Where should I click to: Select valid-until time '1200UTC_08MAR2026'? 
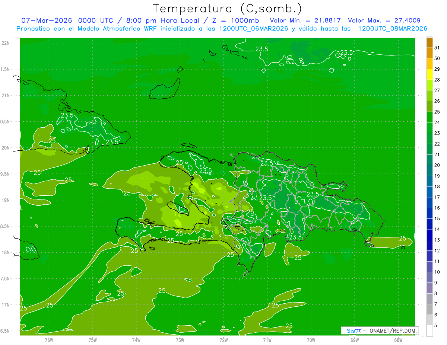(x=393, y=29)
